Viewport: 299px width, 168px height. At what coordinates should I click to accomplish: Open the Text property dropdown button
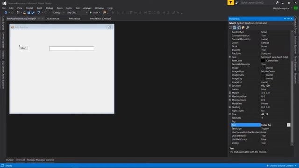point(289,125)
